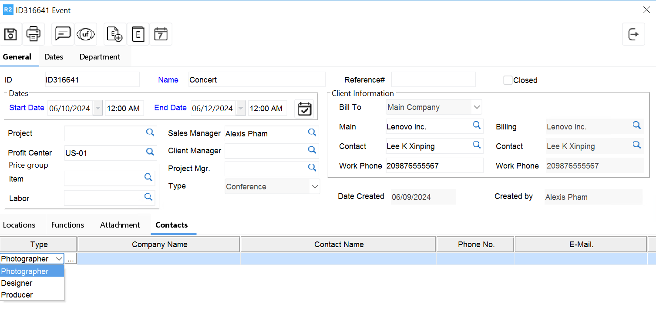This screenshot has width=656, height=324.
Task: Click the exit icon at top right
Action: coord(633,34)
